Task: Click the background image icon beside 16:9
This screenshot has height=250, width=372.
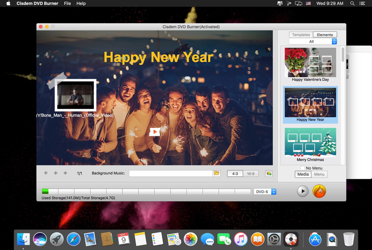Action: (x=269, y=173)
